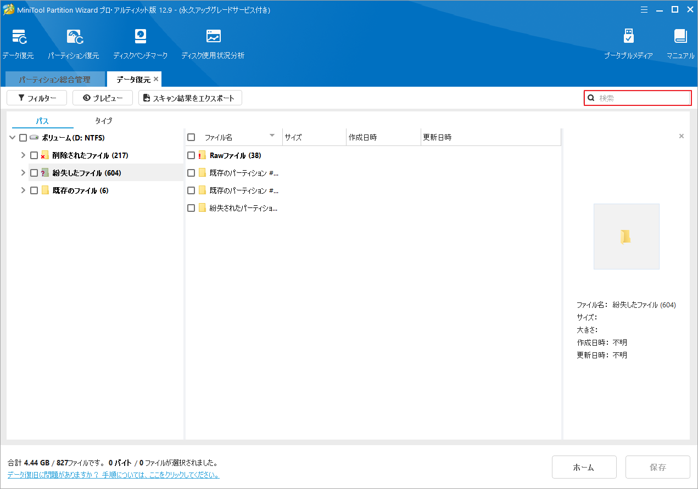The width and height of the screenshot is (698, 489).
Task: Open the フィルター button
Action: coord(37,98)
